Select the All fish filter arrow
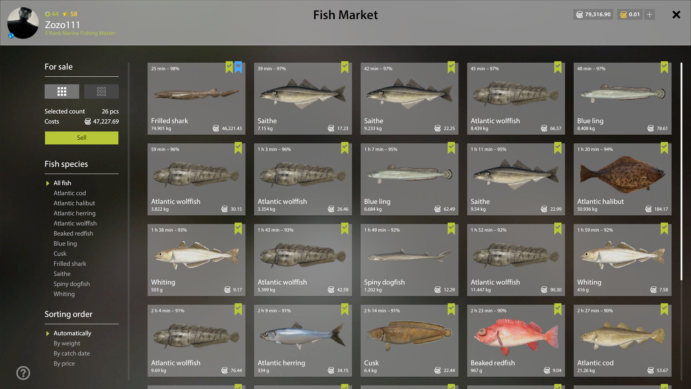The width and height of the screenshot is (691, 389). (x=48, y=183)
